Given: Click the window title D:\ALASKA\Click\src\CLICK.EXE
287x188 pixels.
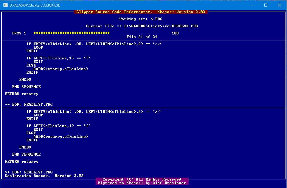Looking at the screenshot, I should pos(35,5).
